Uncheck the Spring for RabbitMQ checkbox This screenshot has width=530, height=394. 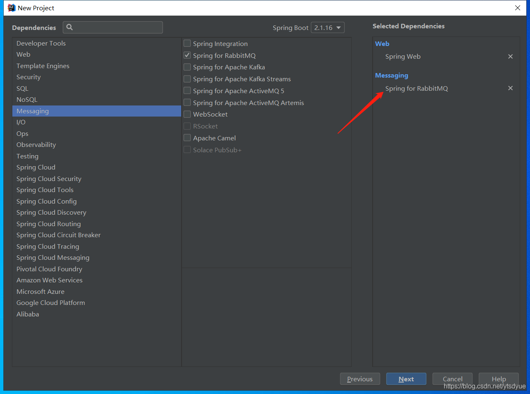tap(187, 55)
